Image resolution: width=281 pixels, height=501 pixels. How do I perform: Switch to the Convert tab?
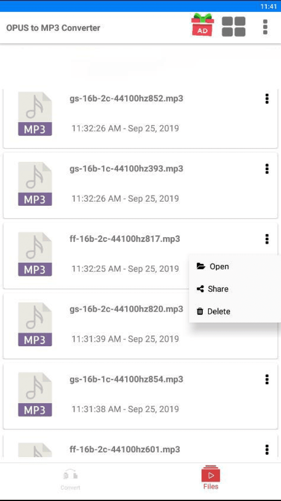tap(70, 480)
